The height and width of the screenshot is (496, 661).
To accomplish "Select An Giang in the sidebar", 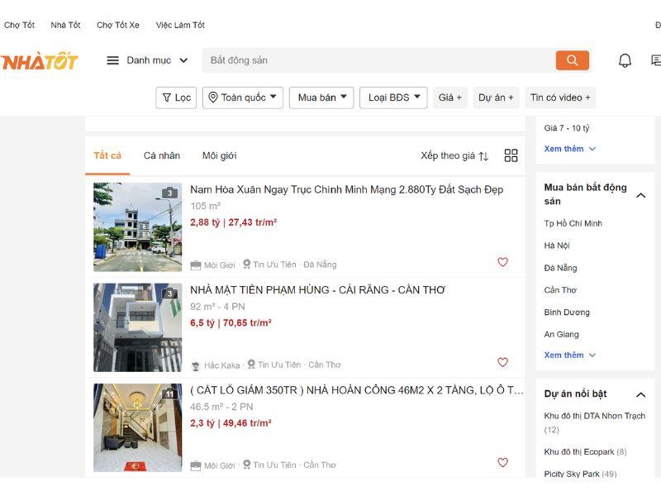I will point(561,335).
